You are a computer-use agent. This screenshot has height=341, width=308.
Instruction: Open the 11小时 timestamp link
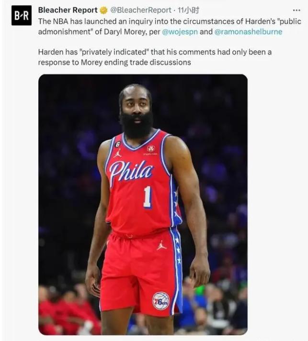[x=188, y=10]
